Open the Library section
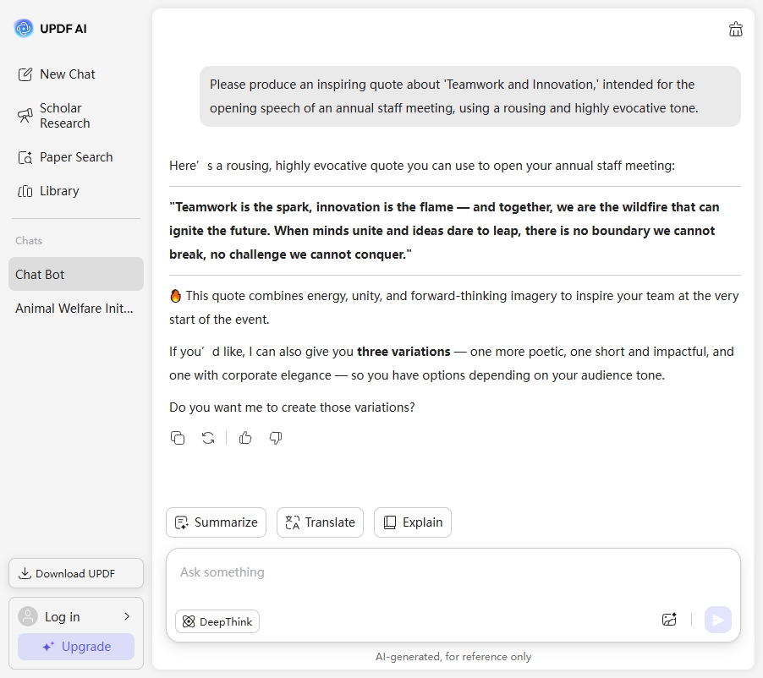 (x=58, y=191)
